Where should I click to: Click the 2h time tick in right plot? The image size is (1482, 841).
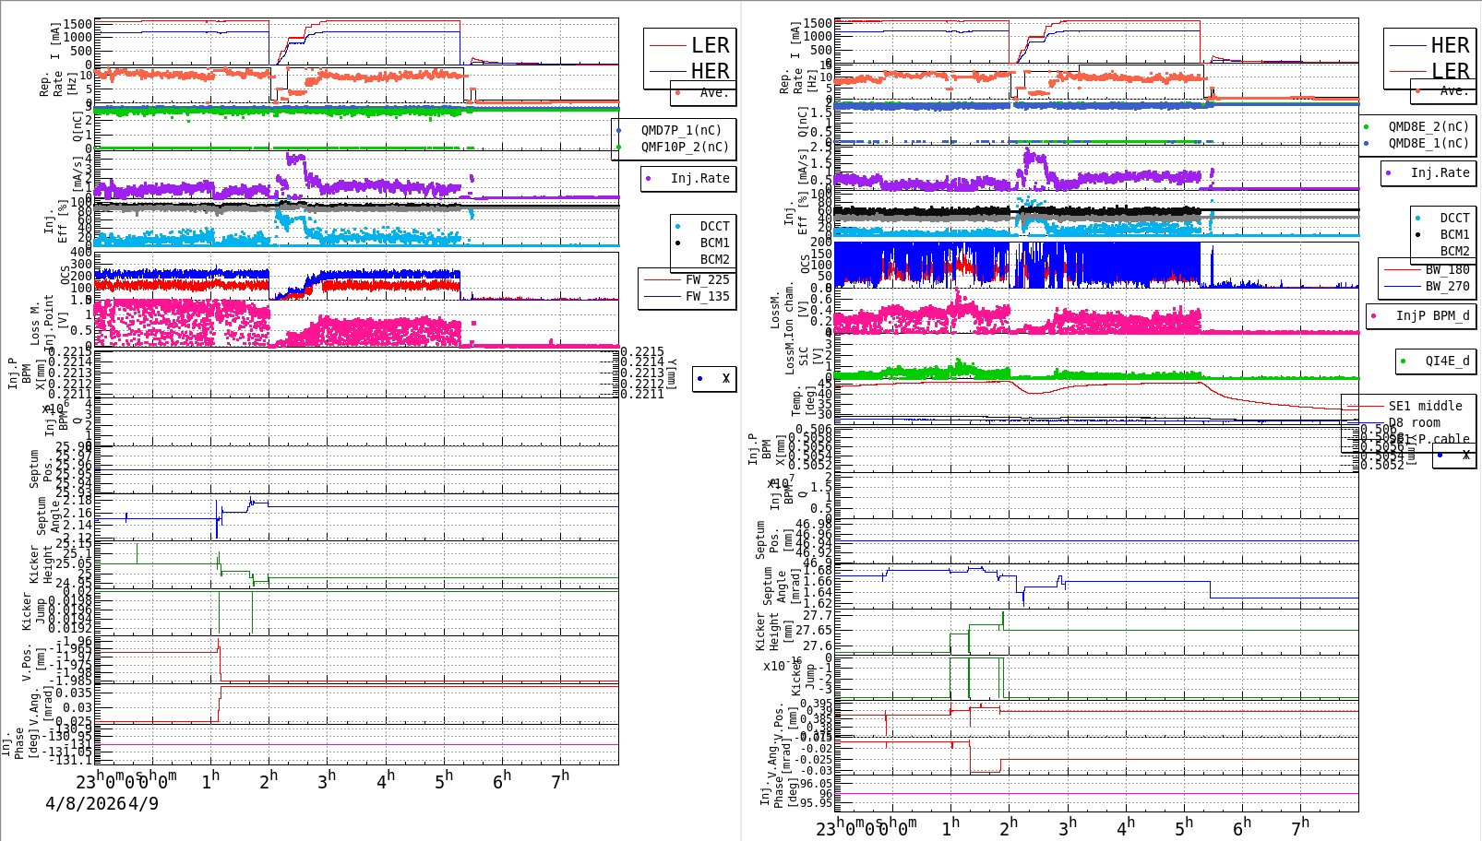pyautogui.click(x=1009, y=826)
